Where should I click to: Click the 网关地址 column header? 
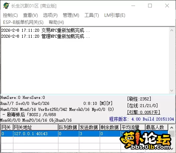tap(36, 127)
